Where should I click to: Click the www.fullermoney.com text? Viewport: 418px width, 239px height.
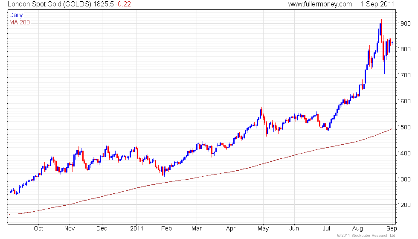pyautogui.click(x=320, y=4)
